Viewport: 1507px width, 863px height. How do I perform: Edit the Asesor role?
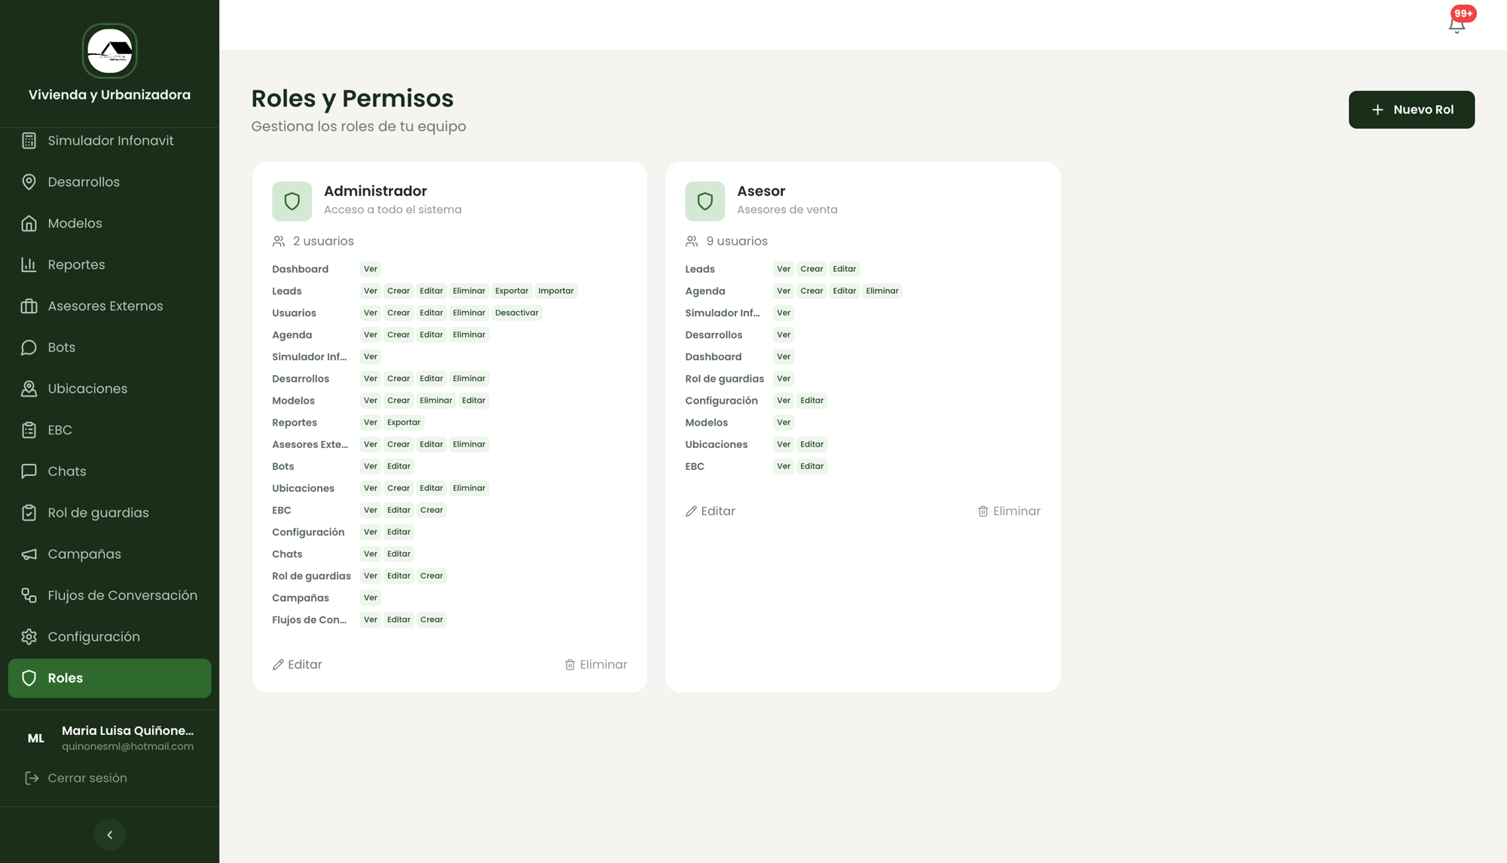tap(710, 511)
